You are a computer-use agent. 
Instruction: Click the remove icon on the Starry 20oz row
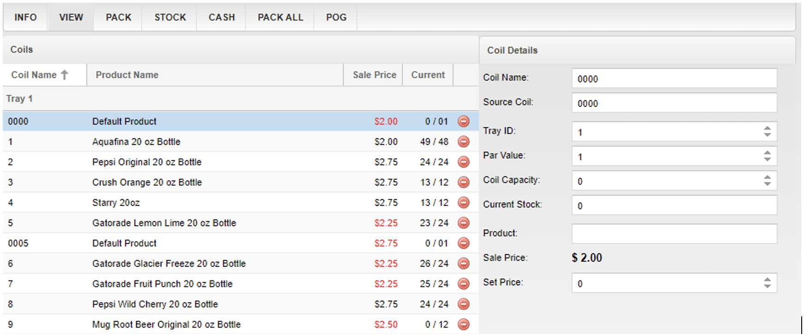click(x=463, y=203)
